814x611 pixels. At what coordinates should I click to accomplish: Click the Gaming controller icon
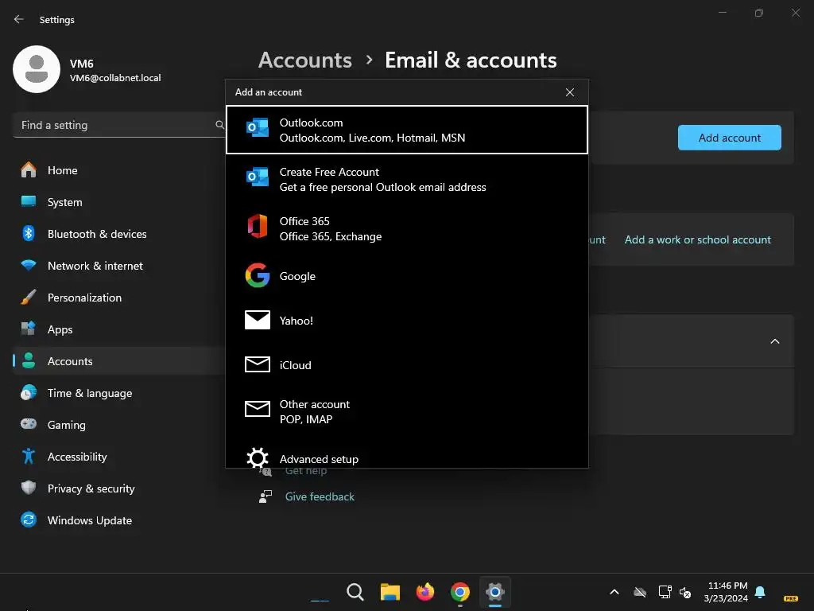click(x=29, y=424)
